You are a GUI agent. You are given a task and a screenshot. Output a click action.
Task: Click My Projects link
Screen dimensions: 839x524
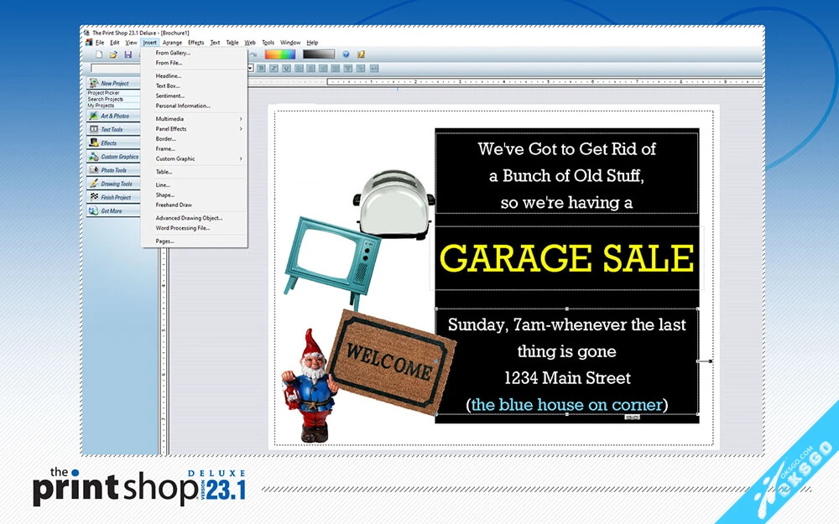tap(101, 106)
